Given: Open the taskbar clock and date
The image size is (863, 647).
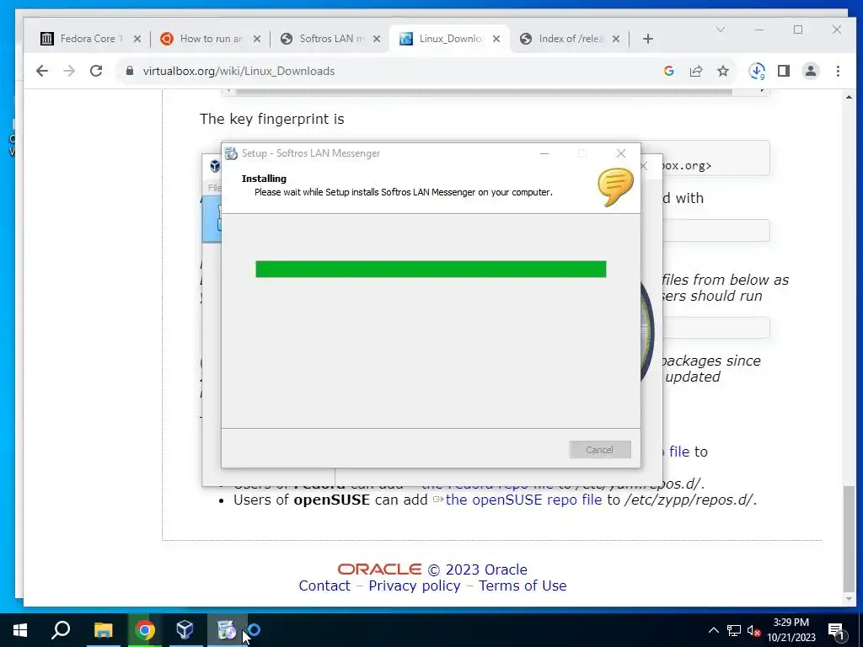Looking at the screenshot, I should pyautogui.click(x=791, y=630).
